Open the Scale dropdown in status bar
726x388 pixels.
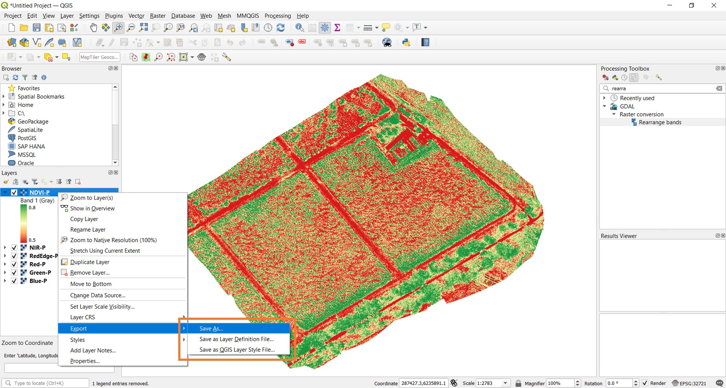(x=505, y=383)
